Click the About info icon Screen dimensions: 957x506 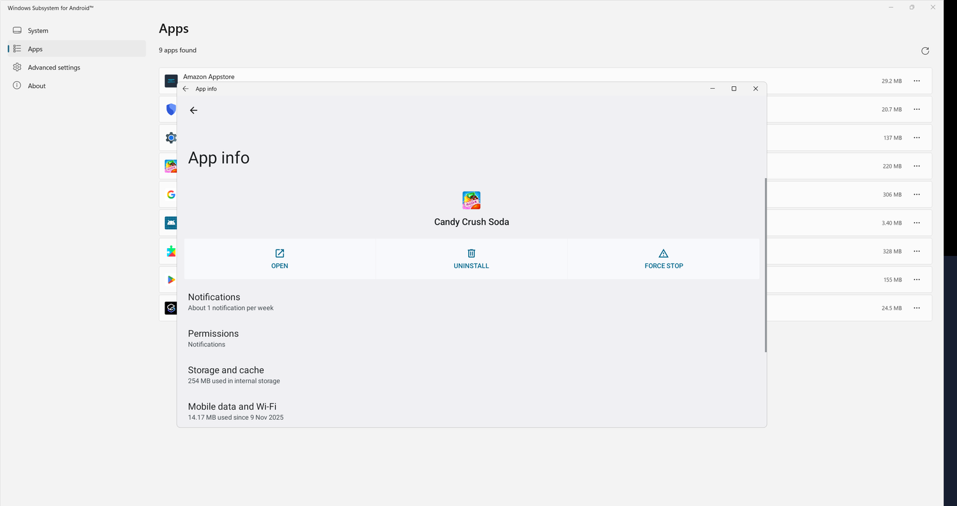(17, 86)
